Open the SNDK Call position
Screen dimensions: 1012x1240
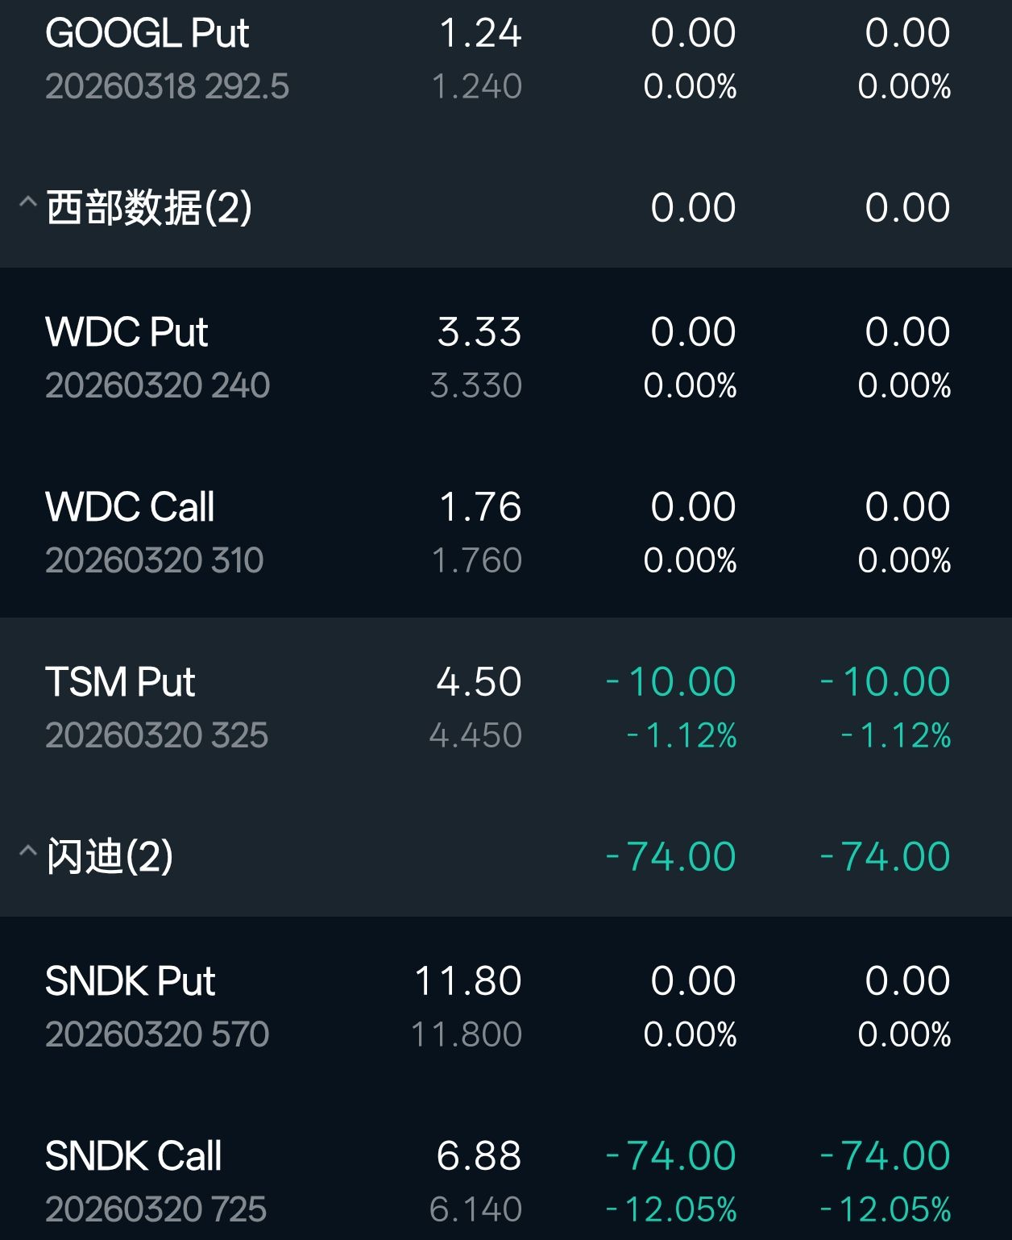134,1156
